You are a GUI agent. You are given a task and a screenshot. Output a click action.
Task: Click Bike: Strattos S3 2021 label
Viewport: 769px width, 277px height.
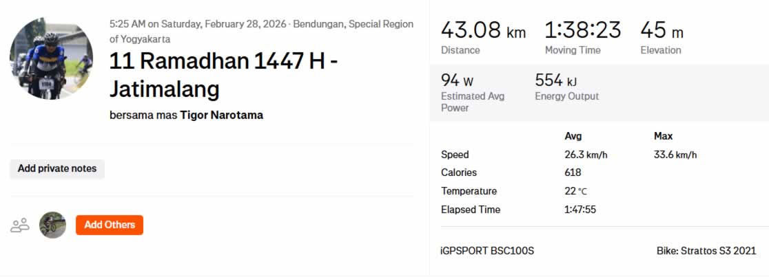[x=706, y=251]
